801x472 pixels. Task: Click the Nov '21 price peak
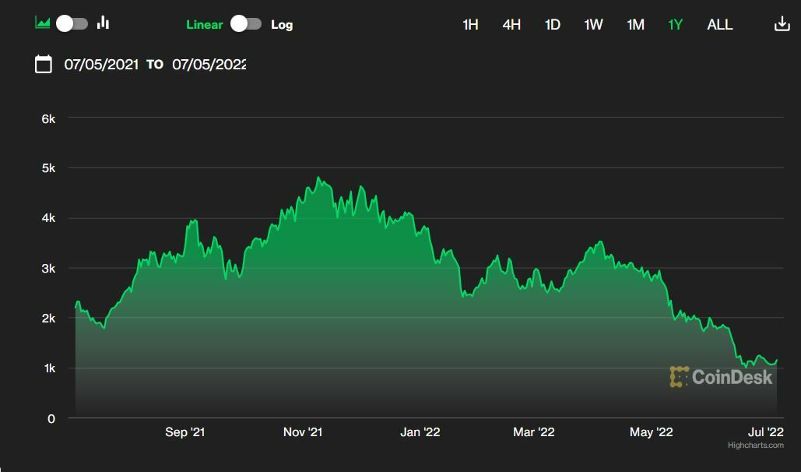pyautogui.click(x=318, y=178)
